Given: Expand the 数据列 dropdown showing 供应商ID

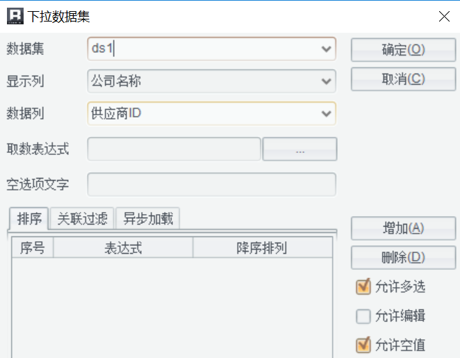Looking at the screenshot, I should [326, 113].
